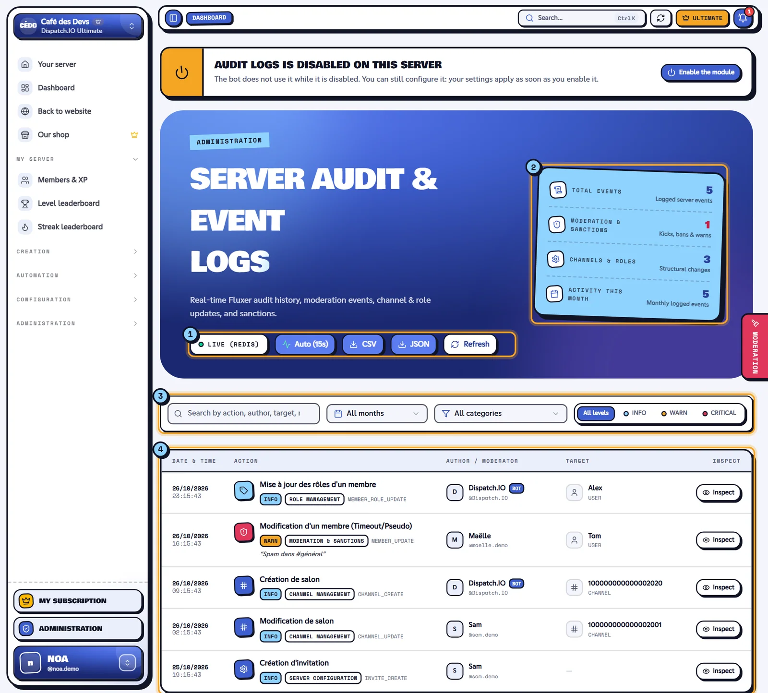The image size is (768, 693).
Task: Select the WARN level filter
Action: (674, 413)
